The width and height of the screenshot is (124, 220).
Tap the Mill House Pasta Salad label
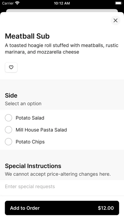41,130
